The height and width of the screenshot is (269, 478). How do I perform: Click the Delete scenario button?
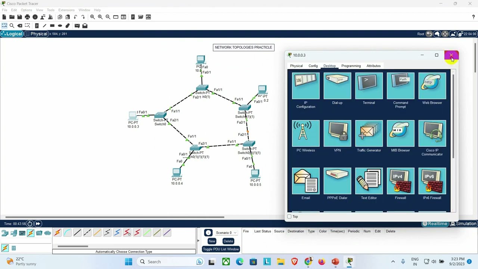tap(228, 241)
